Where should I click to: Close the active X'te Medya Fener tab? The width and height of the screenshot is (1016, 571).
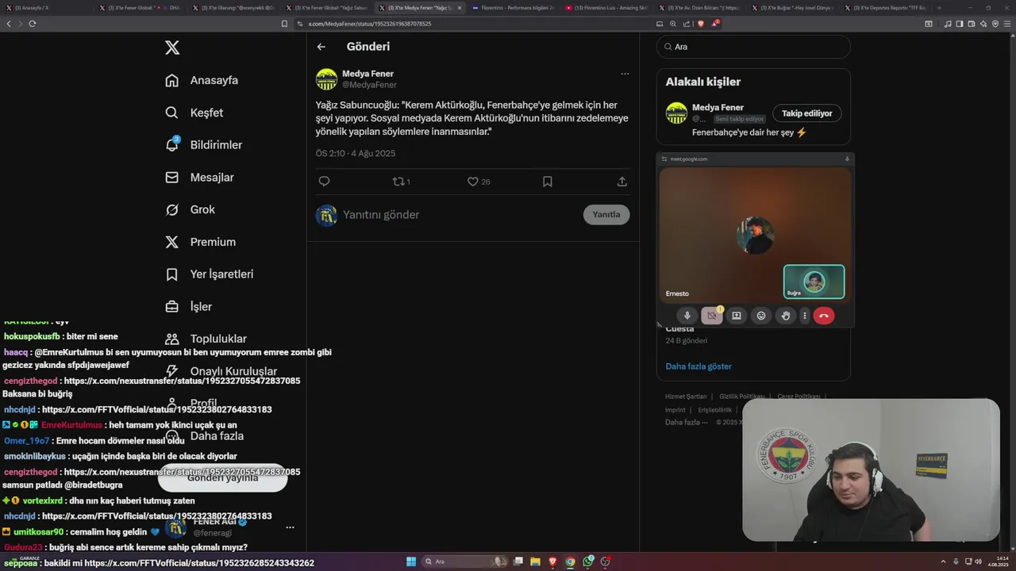[460, 8]
